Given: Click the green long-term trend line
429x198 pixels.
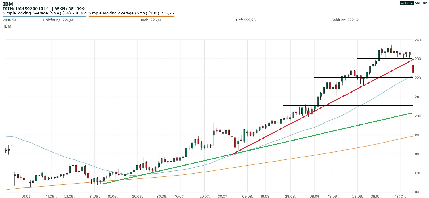Looking at the screenshot, I should [x=257, y=148].
